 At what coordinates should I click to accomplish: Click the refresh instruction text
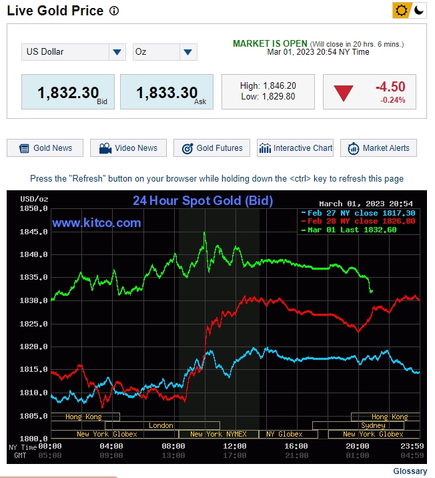(217, 179)
